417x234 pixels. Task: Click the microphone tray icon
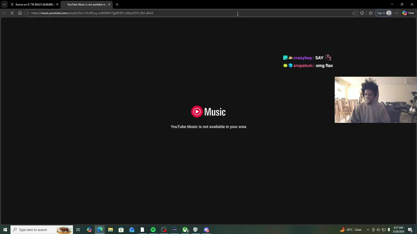[389, 230]
